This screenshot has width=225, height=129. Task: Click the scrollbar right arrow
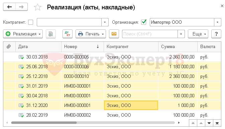179,123
